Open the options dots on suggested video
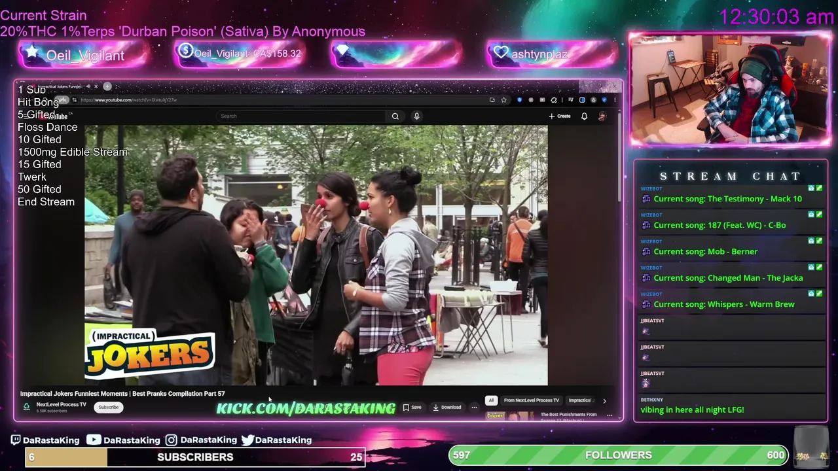Image resolution: width=838 pixels, height=471 pixels. (609, 415)
